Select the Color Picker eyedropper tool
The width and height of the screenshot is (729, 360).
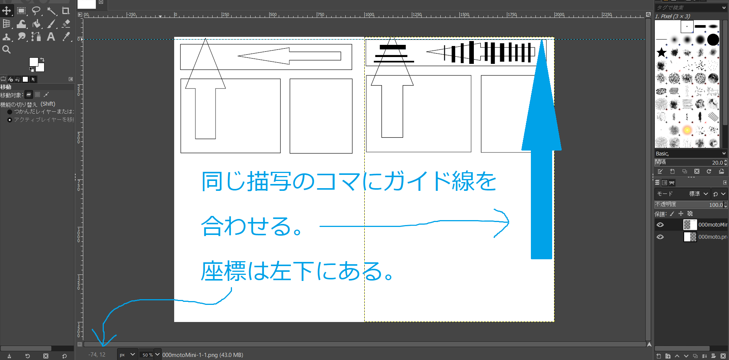(x=66, y=36)
